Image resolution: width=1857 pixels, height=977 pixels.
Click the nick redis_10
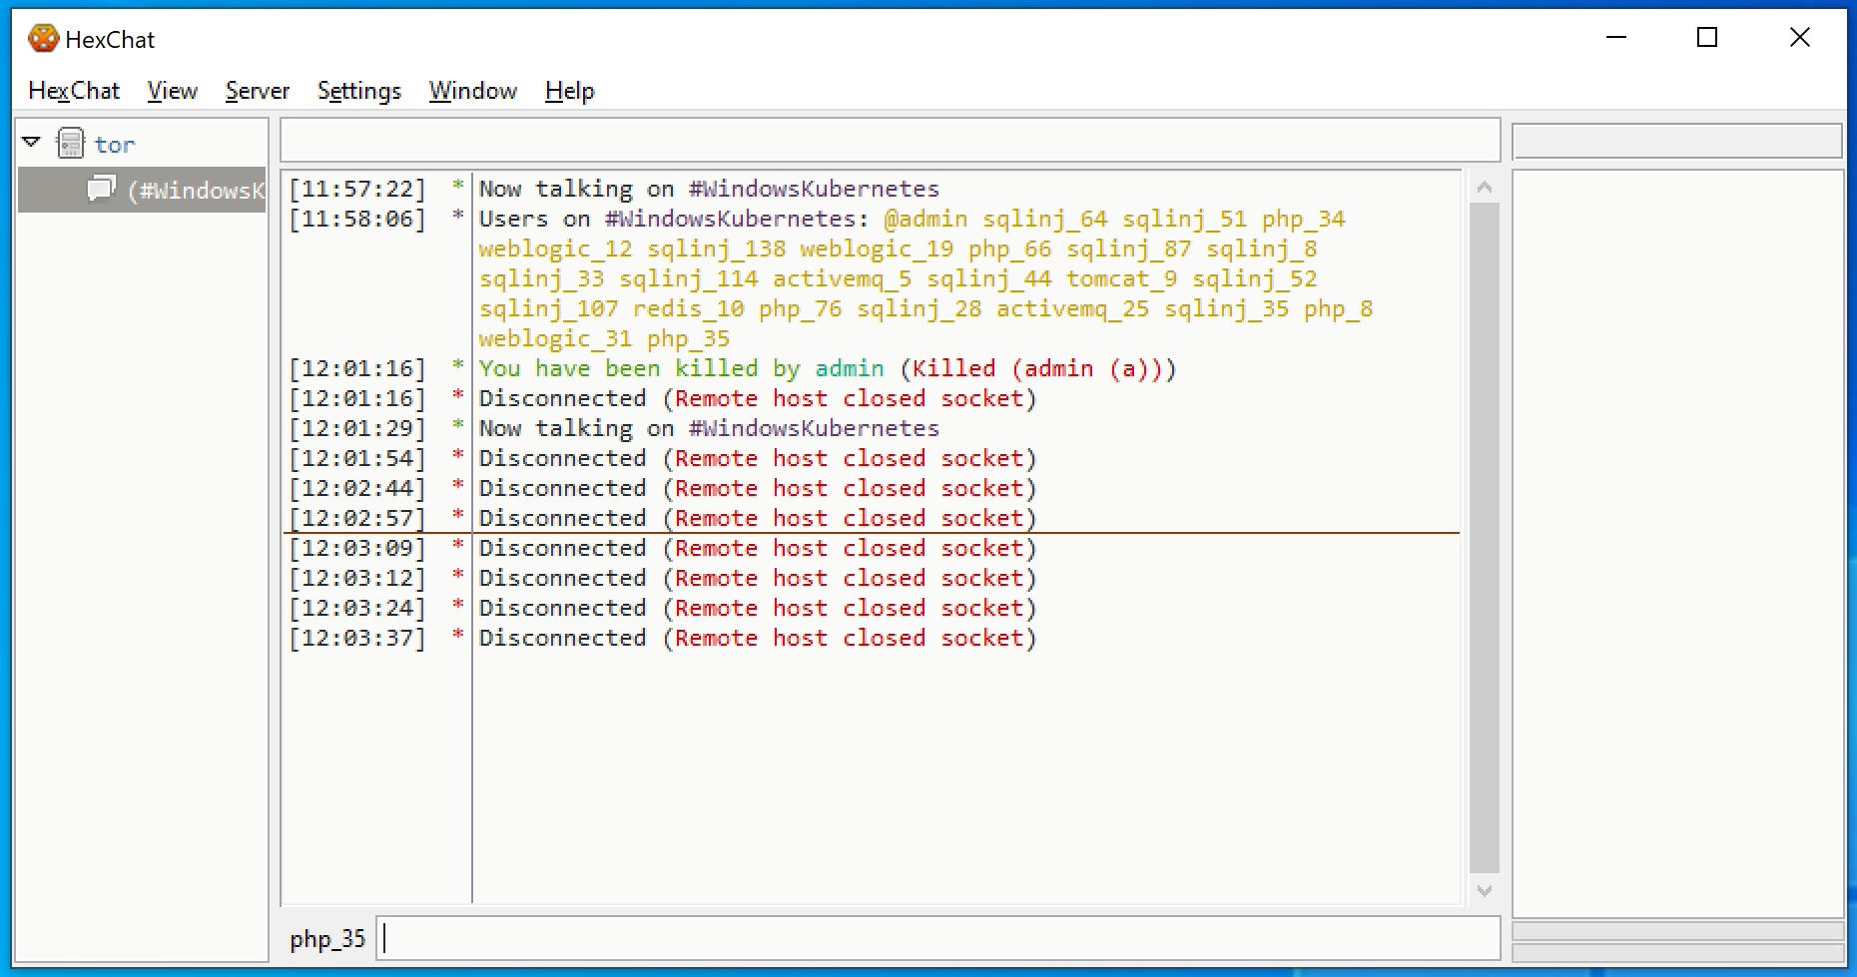coord(689,308)
